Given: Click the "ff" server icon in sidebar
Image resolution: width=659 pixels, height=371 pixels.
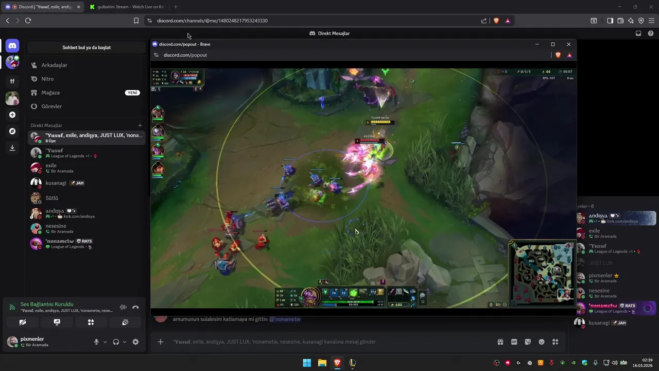Looking at the screenshot, I should coord(12,81).
